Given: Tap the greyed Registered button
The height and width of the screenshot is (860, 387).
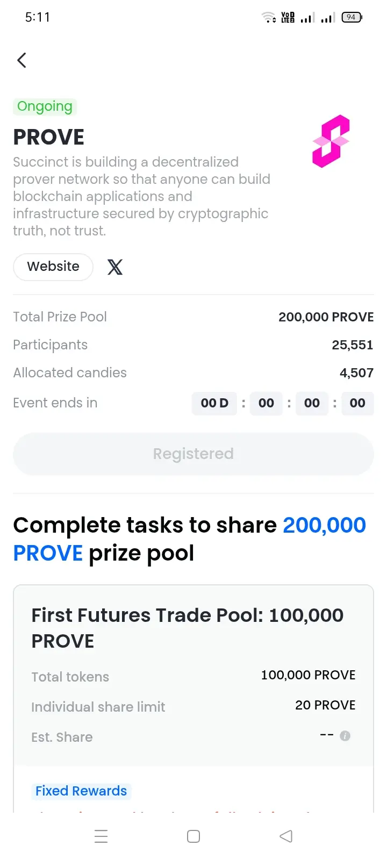Looking at the screenshot, I should [193, 454].
